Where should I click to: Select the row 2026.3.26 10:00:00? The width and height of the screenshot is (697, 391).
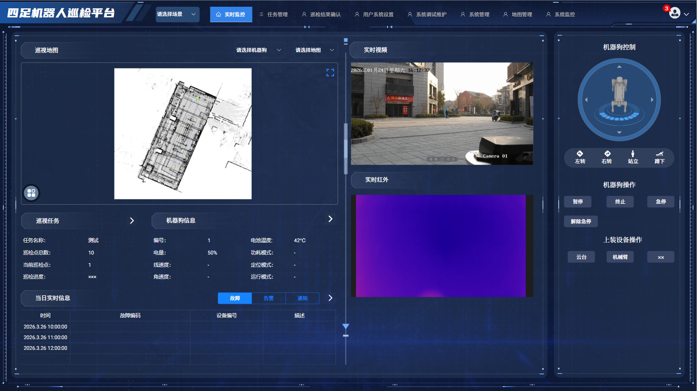(x=178, y=327)
